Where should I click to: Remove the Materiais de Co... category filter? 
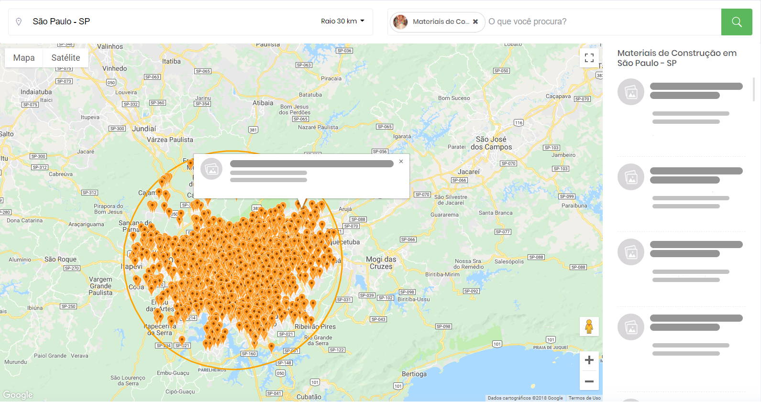click(475, 22)
